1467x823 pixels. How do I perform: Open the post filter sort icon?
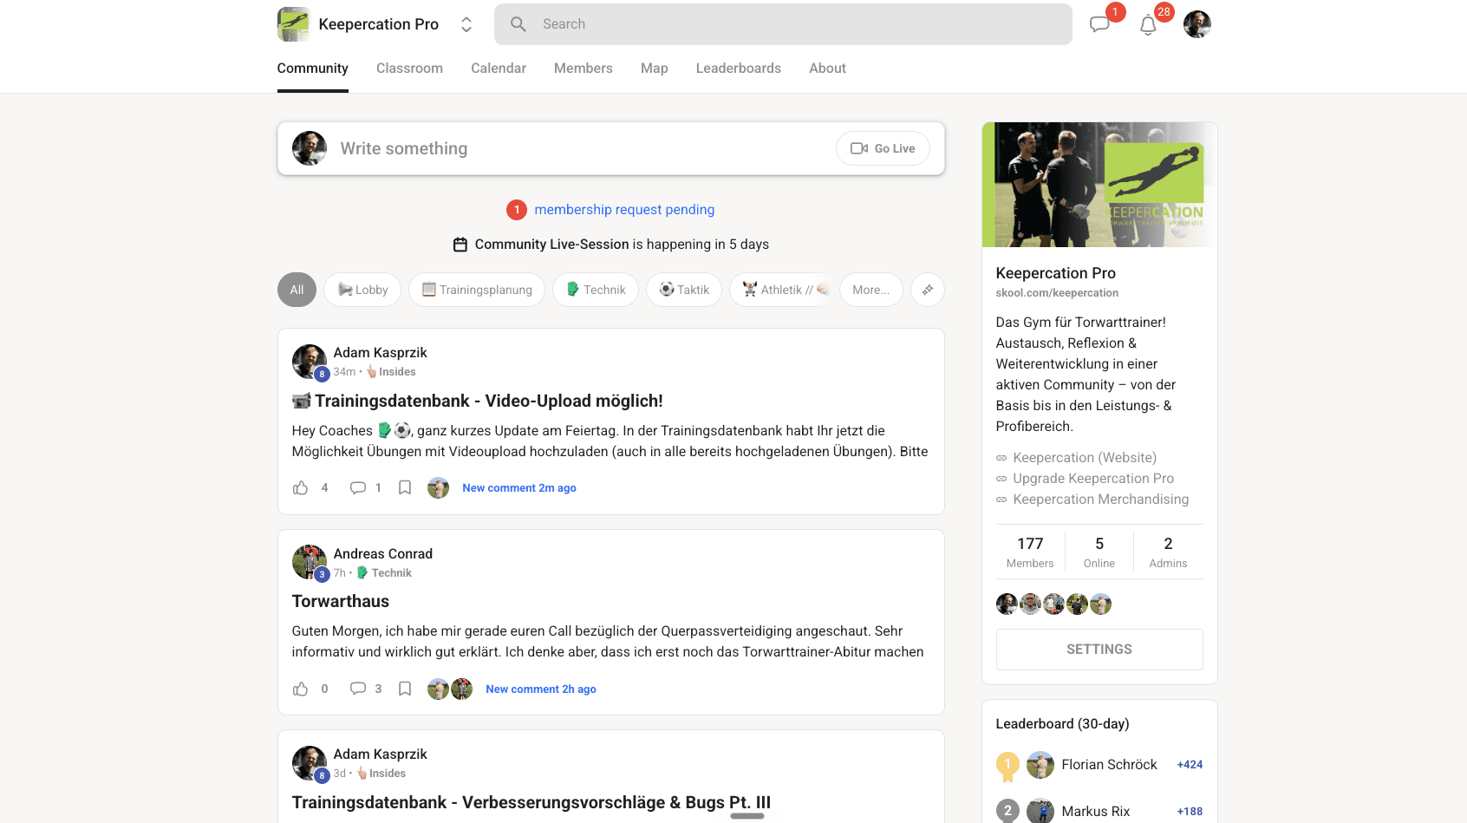coord(928,290)
